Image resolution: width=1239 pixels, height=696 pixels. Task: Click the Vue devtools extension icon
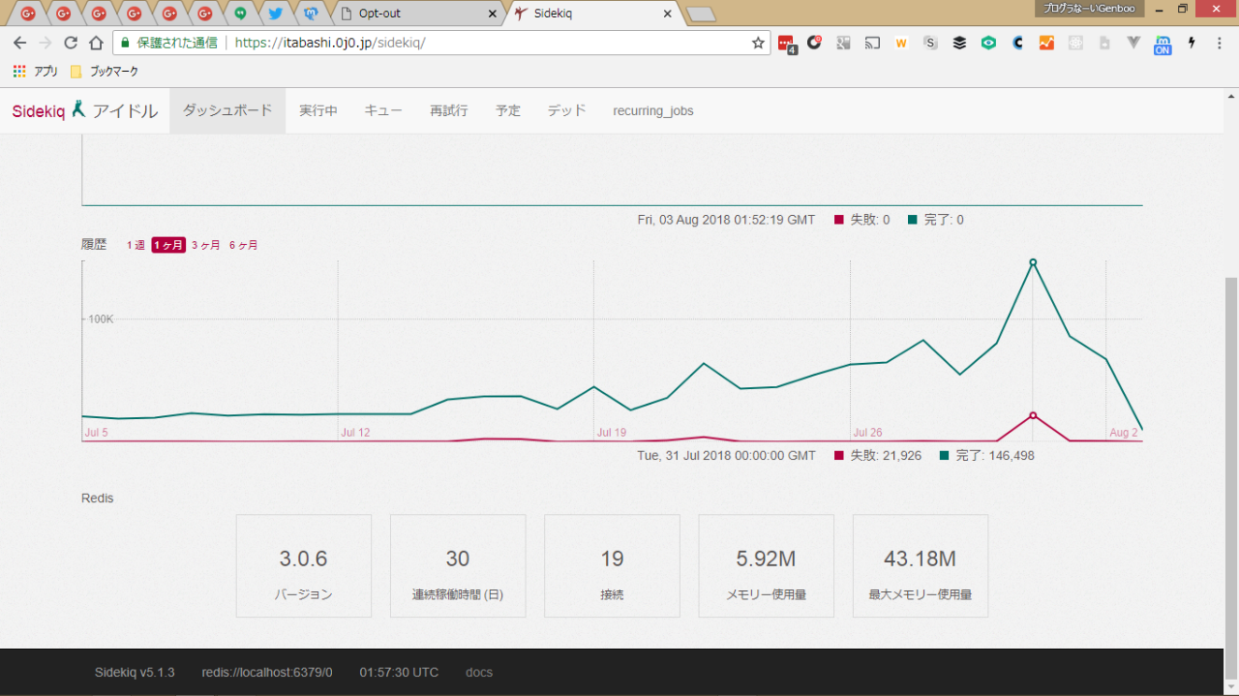tap(1133, 43)
